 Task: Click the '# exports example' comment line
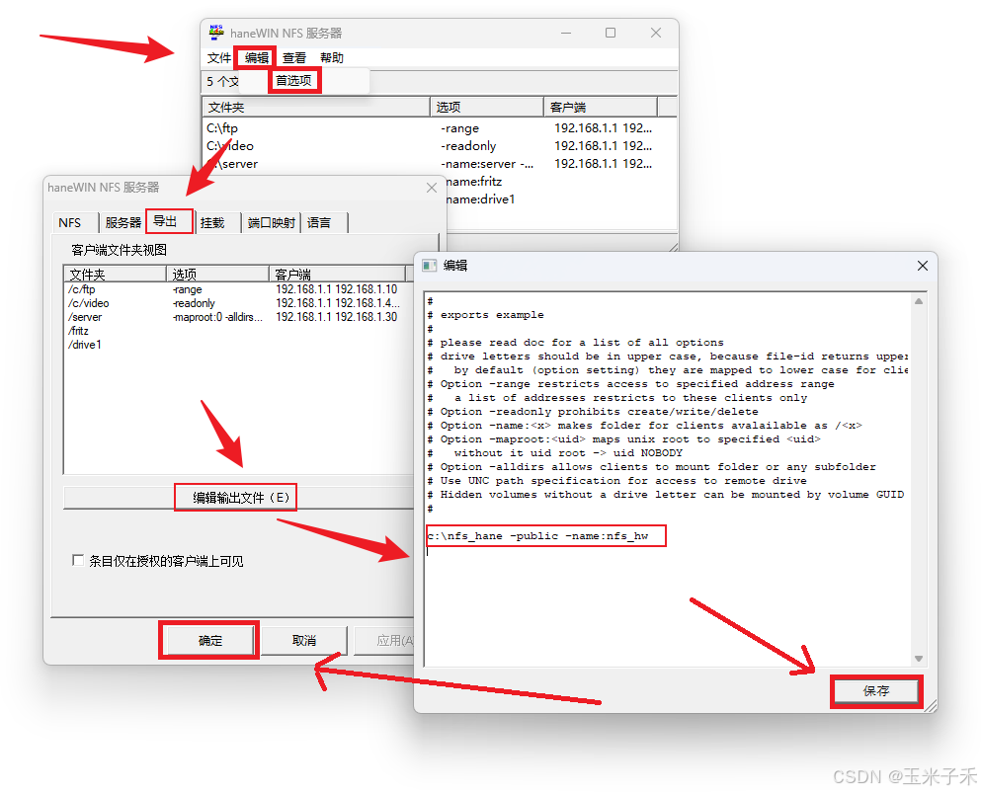coord(485,315)
